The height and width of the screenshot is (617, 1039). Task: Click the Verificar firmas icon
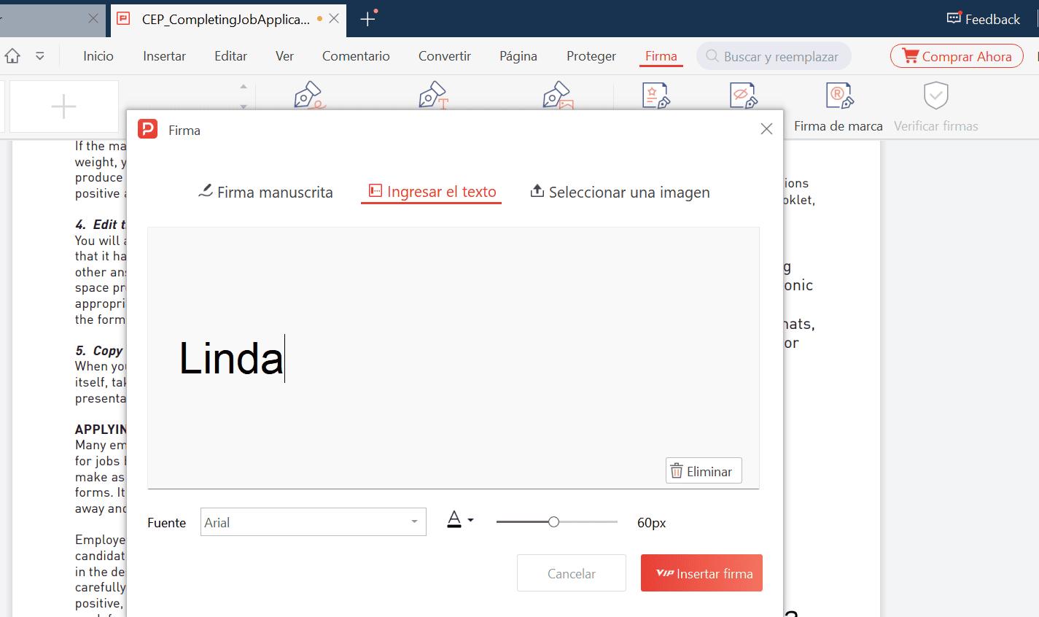[x=935, y=95]
